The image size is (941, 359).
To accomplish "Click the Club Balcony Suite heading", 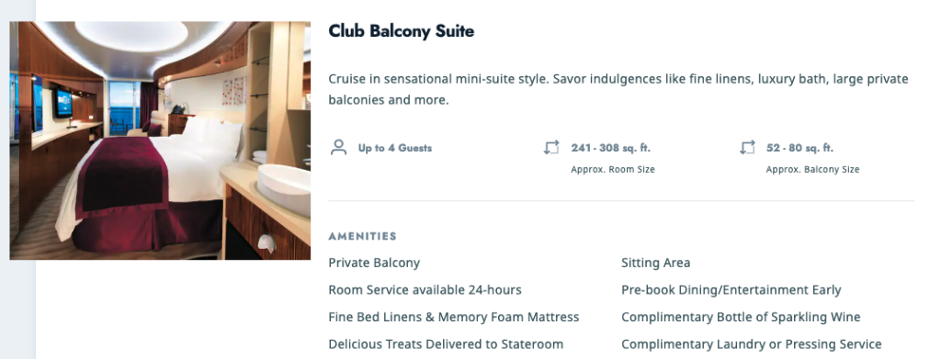I will click(x=401, y=31).
